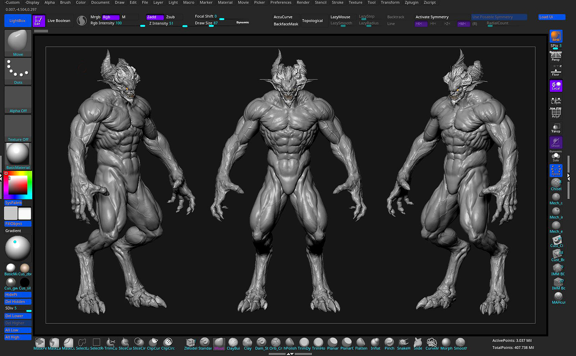
Task: Open the Render menu
Action: tap(303, 2)
